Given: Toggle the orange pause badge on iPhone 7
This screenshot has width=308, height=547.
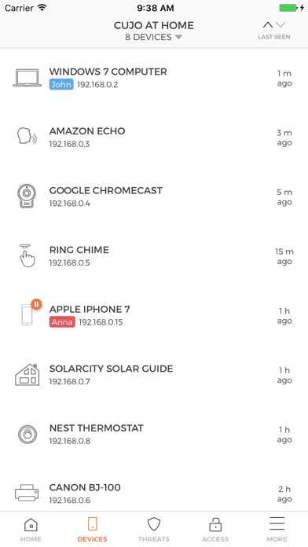Looking at the screenshot, I should coord(36,304).
